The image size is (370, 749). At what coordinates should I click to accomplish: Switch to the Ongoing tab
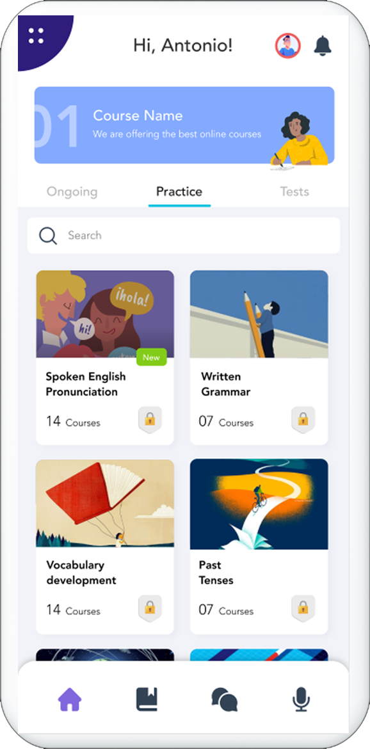pyautogui.click(x=72, y=192)
